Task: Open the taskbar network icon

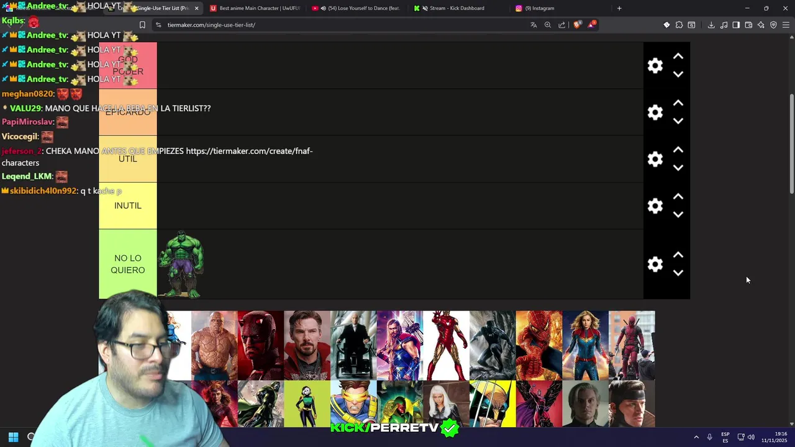Action: [x=740, y=437]
